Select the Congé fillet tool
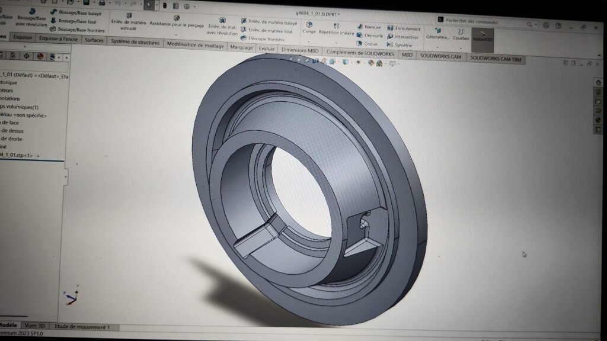607x341 pixels. point(309,28)
